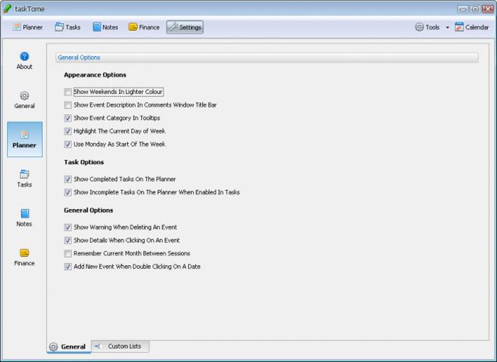Uncheck Show Completed Tasks On The Planner
Screen dimensions: 497x362
(68, 179)
